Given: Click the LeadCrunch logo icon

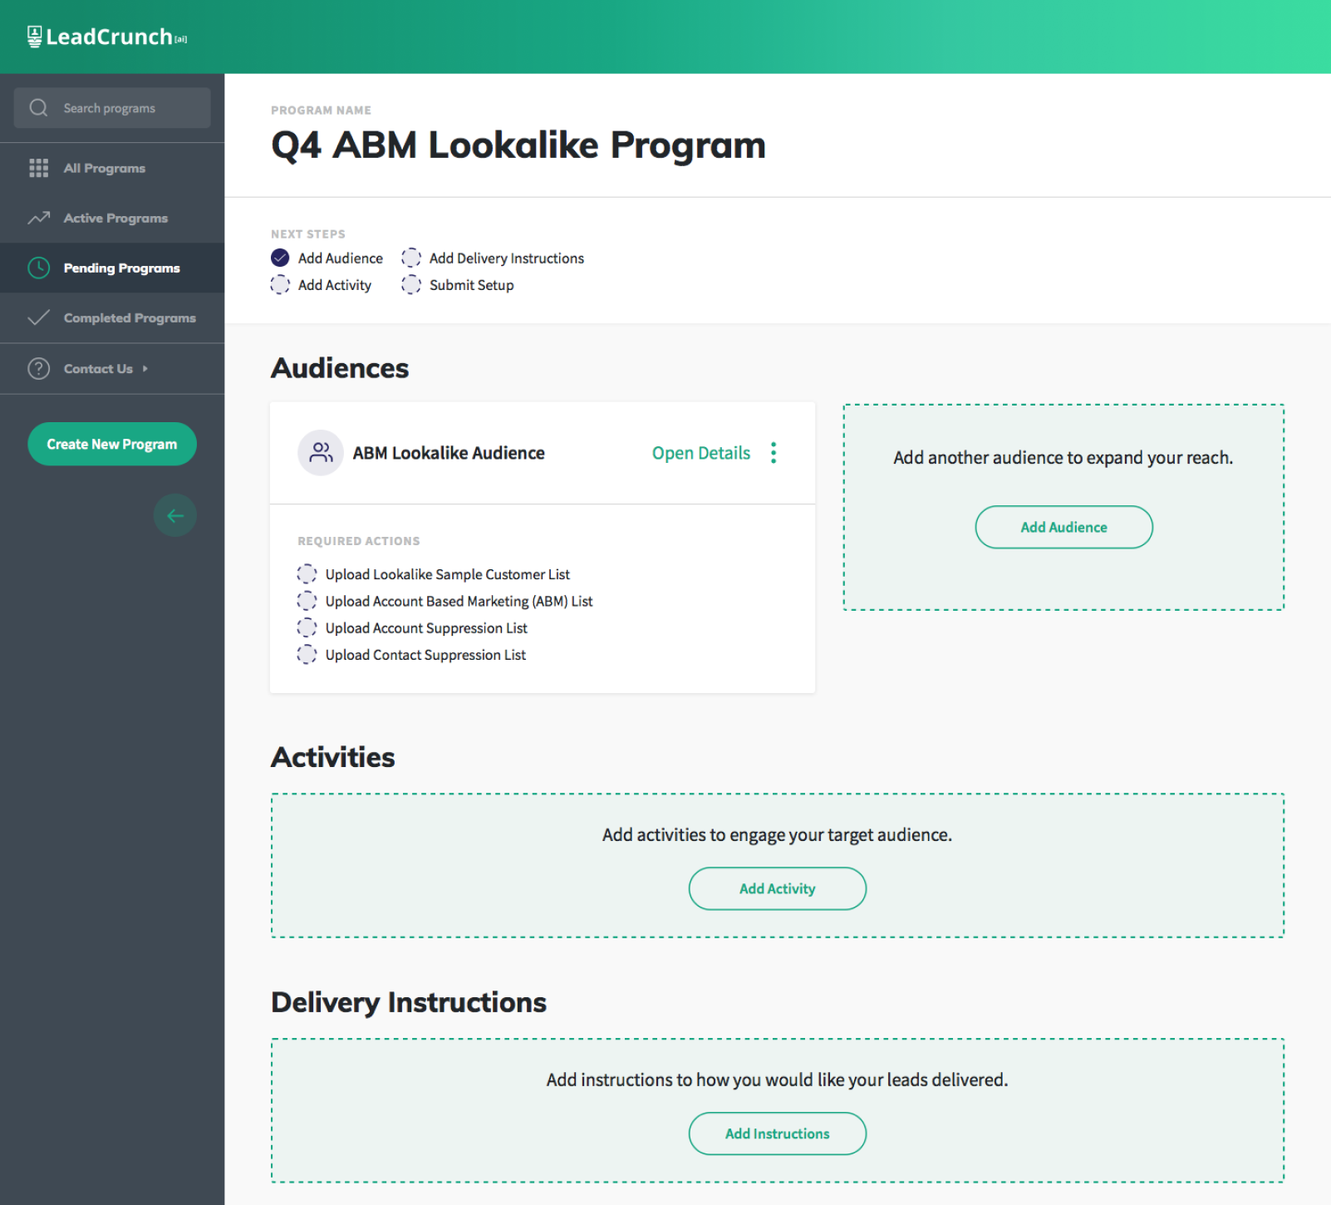Looking at the screenshot, I should tap(34, 37).
